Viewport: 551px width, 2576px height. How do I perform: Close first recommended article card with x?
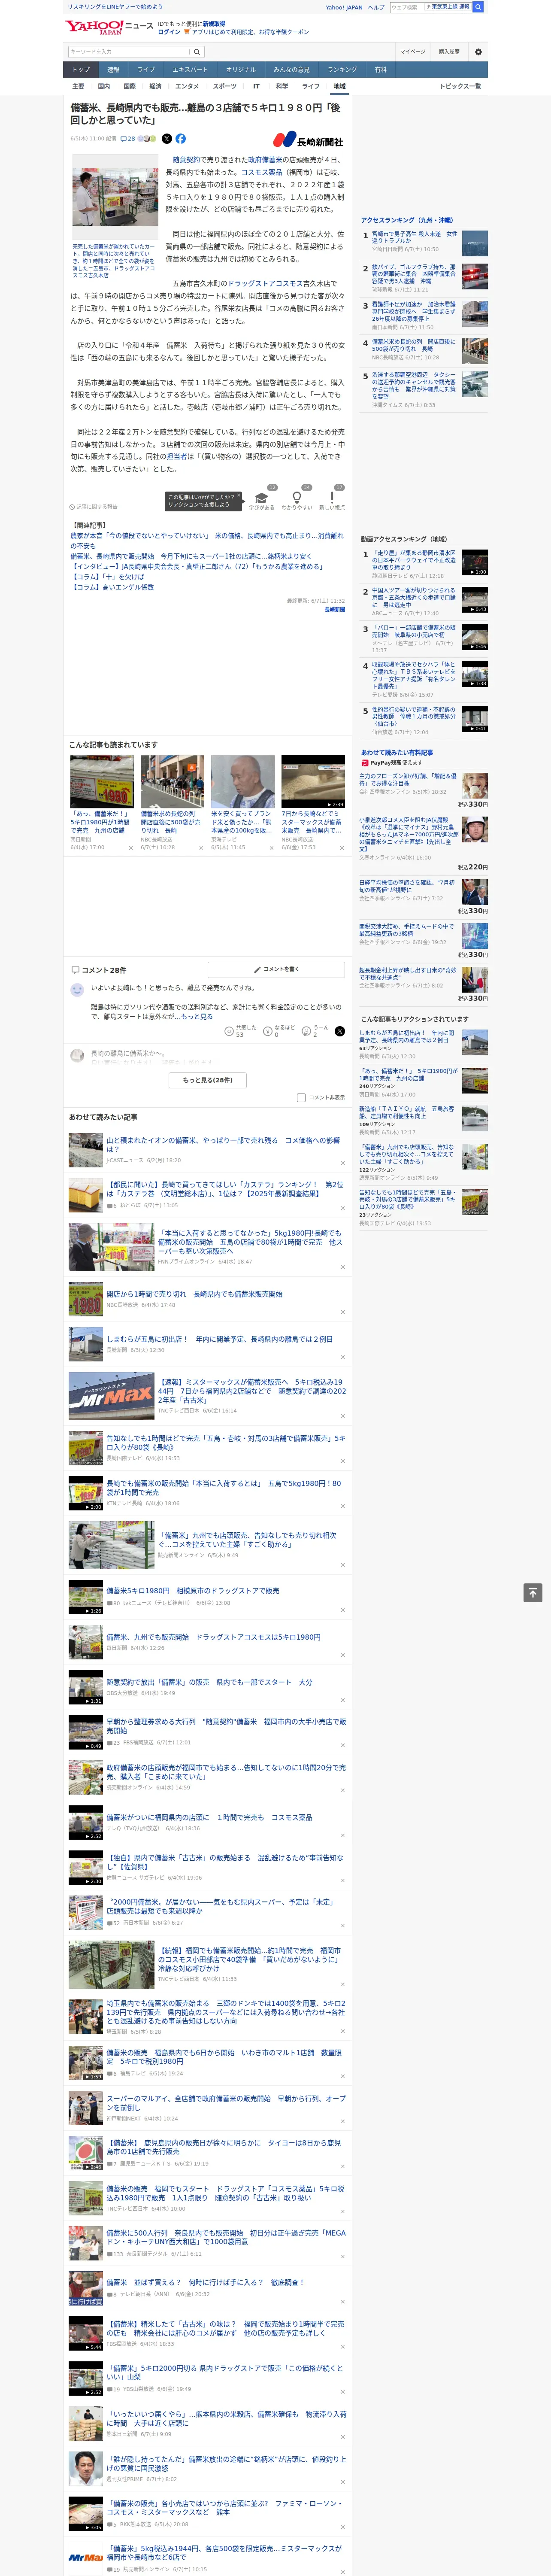tap(131, 848)
